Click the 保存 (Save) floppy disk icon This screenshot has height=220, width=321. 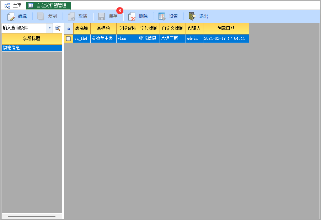pyautogui.click(x=102, y=16)
